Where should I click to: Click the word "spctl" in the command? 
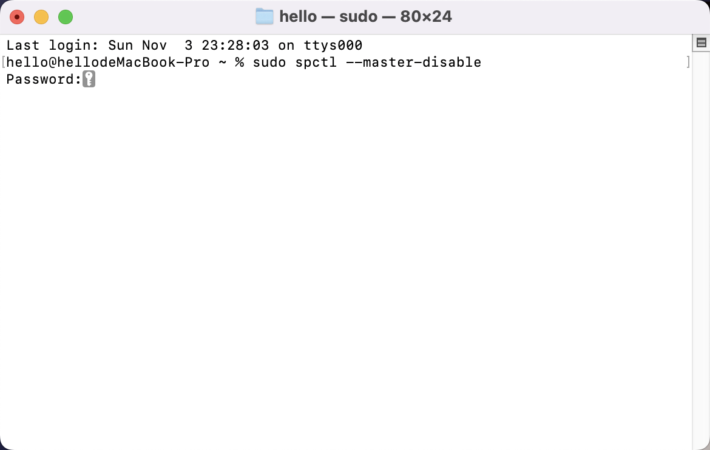(x=316, y=62)
